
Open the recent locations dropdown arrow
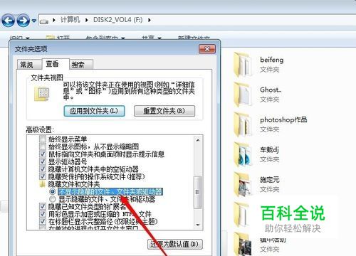[34, 21]
